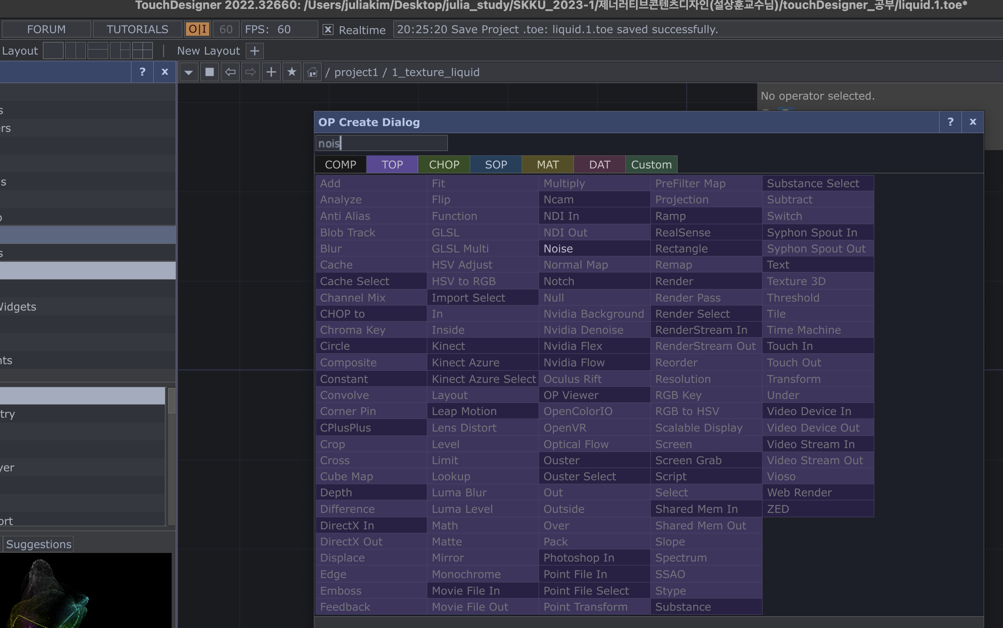
Task: Open OP Create Dialog help question mark
Action: (x=950, y=122)
